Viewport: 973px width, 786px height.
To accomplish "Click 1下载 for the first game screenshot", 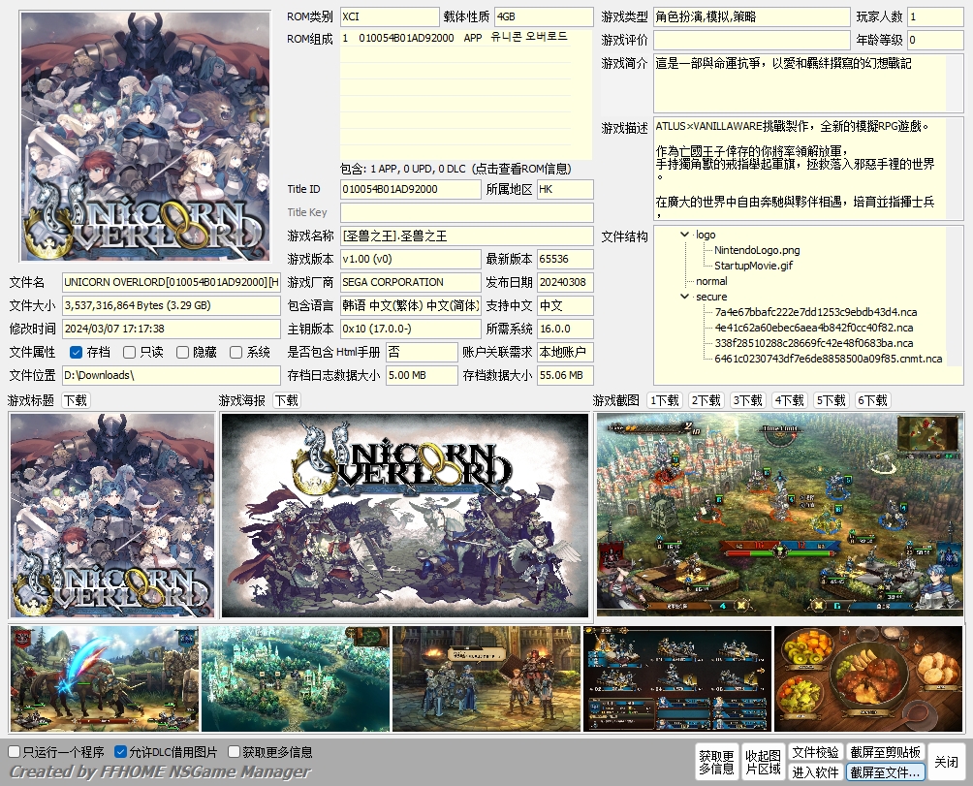I will (663, 399).
